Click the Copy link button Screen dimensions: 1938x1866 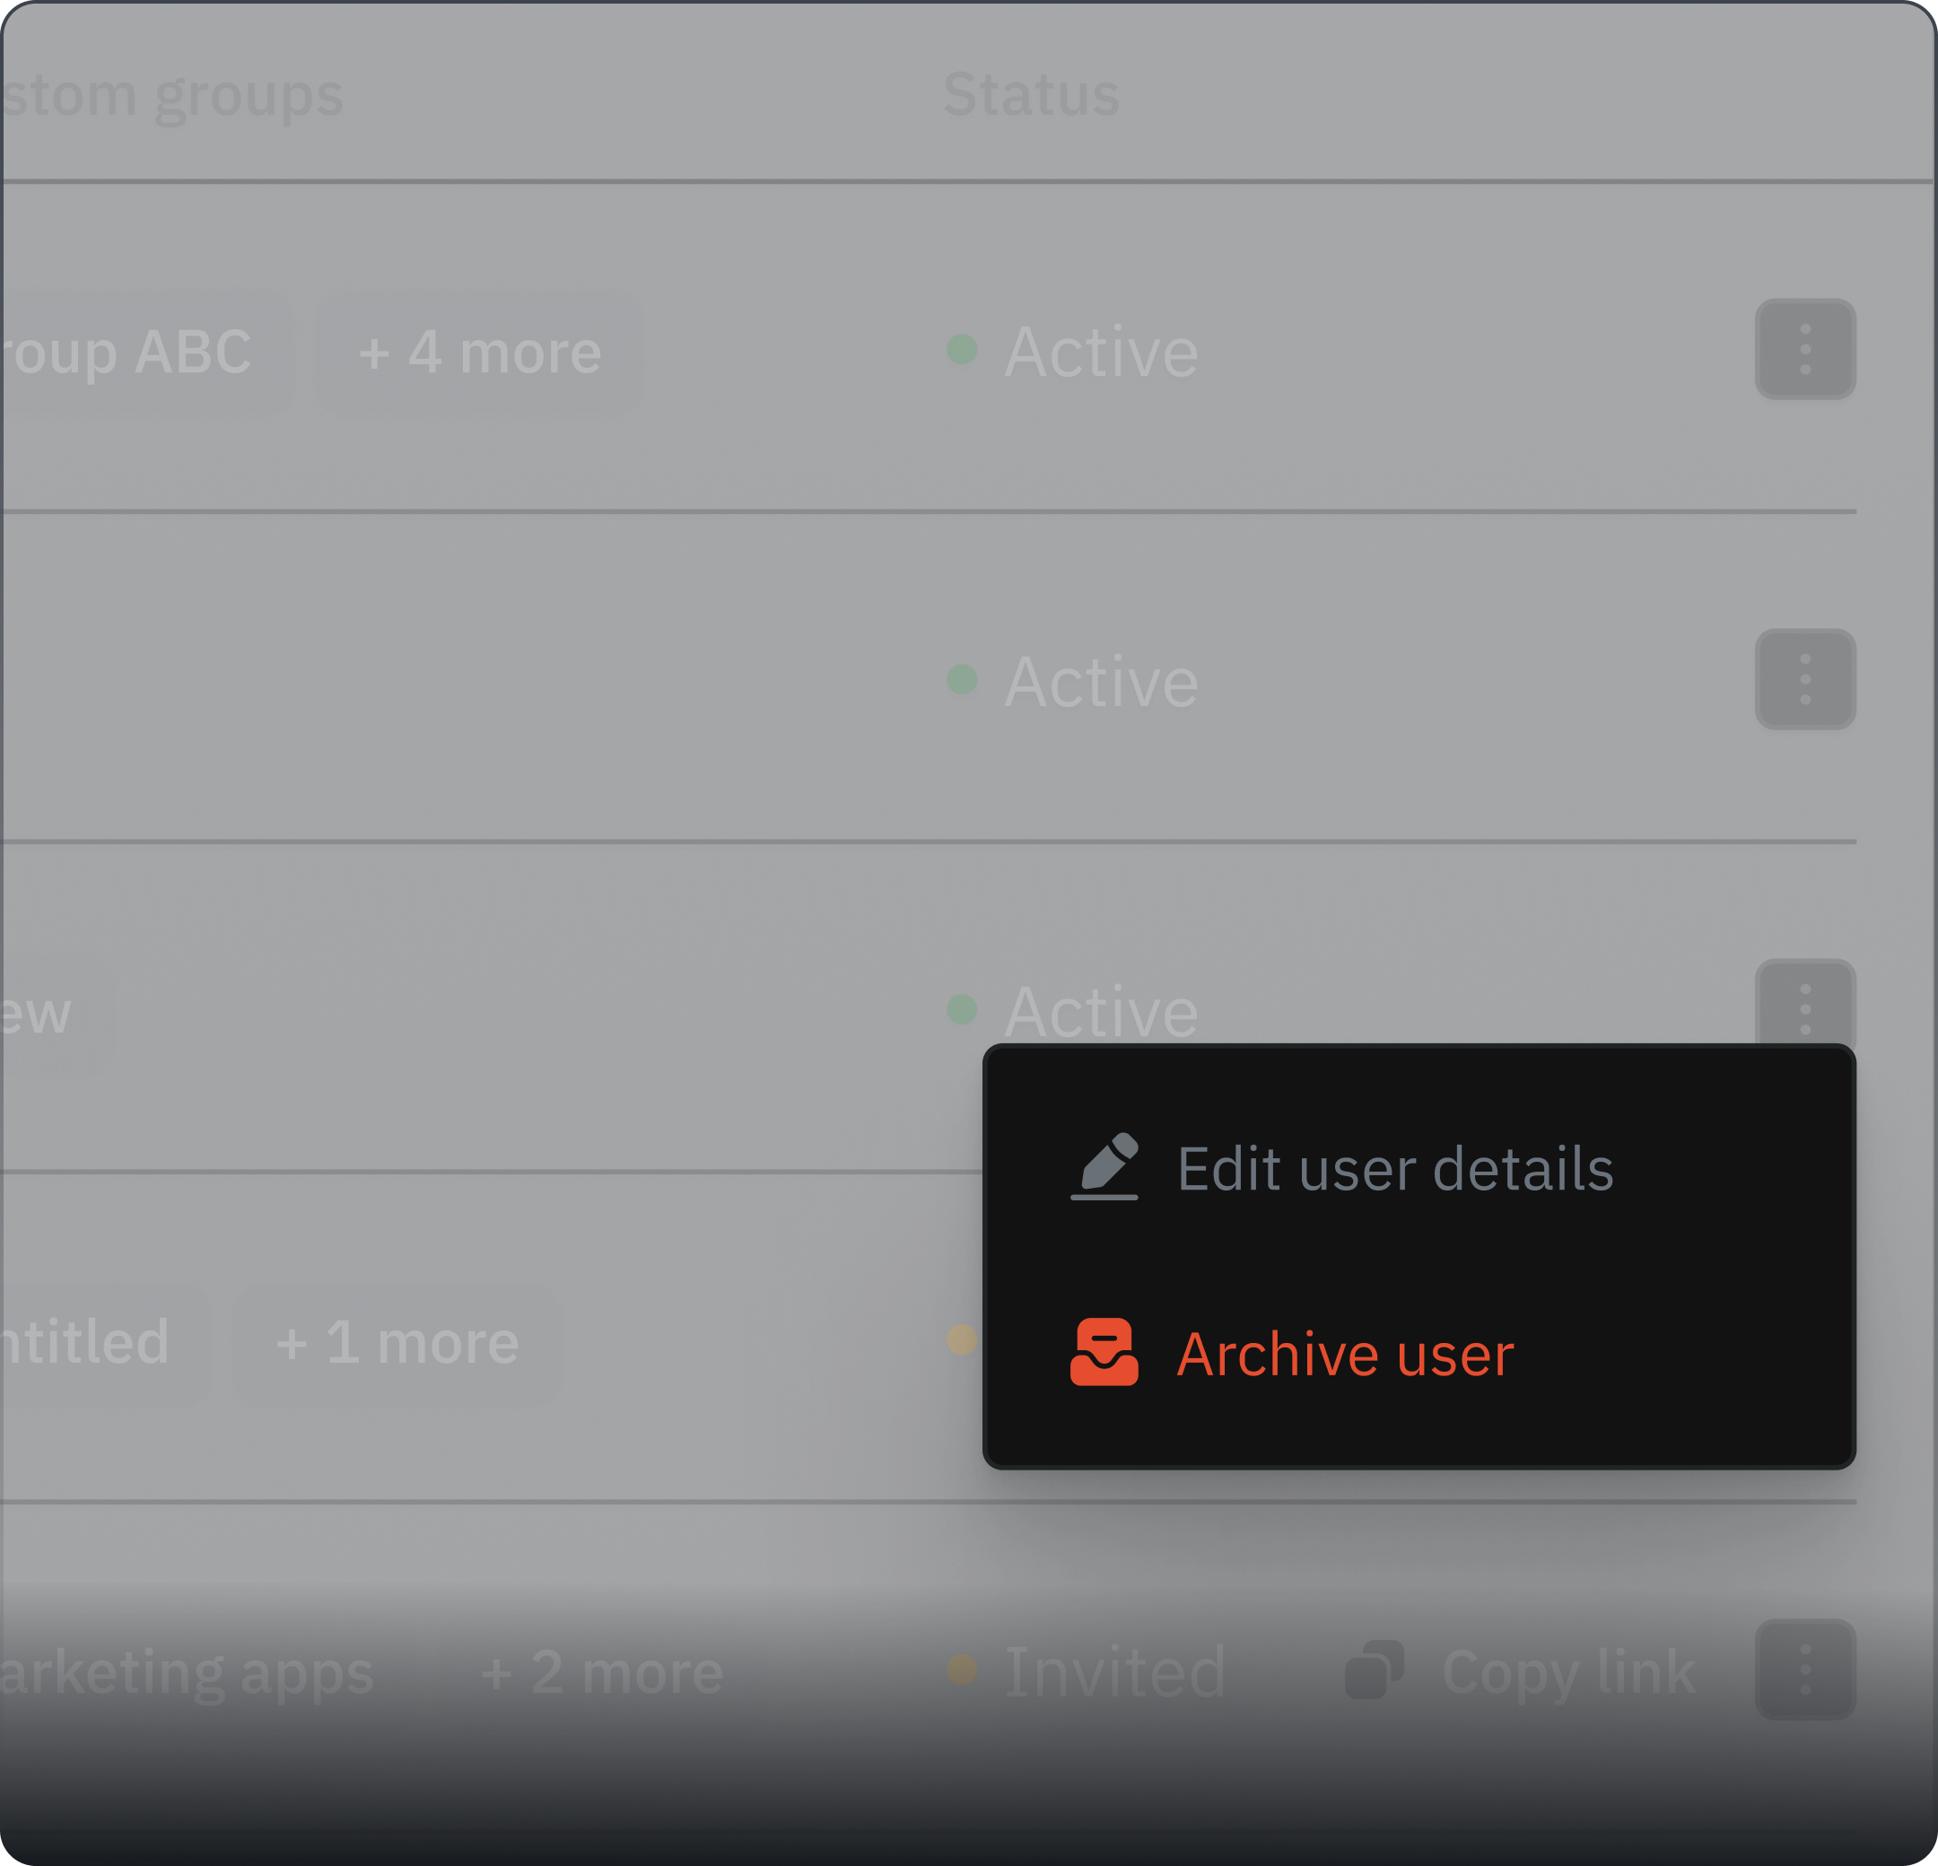click(1521, 1671)
